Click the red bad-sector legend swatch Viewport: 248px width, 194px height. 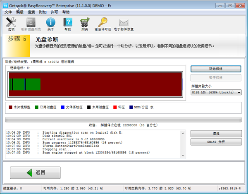(x=115, y=107)
